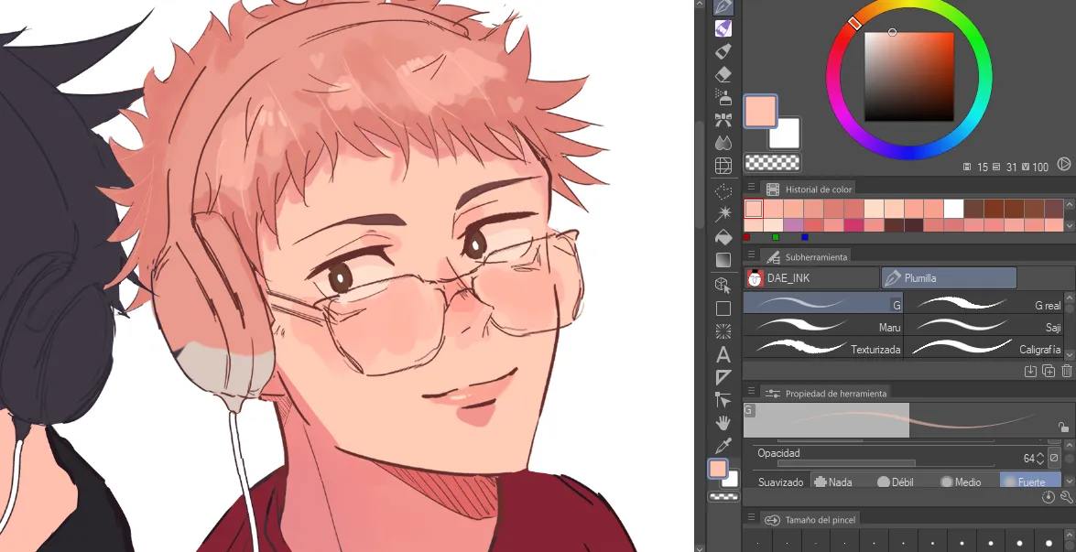1076x552 pixels.
Task: Pick the white swatch in color history
Action: [953, 209]
